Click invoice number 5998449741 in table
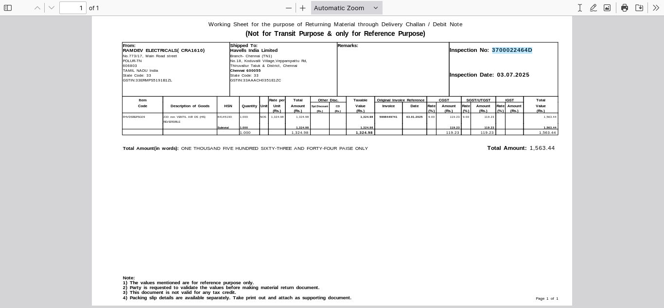Screen dimensions: 664x308 click(388, 117)
